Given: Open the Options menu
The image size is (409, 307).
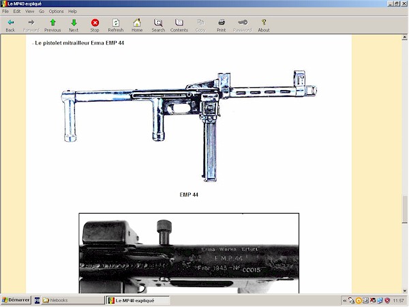Looking at the screenshot, I should pyautogui.click(x=57, y=11).
